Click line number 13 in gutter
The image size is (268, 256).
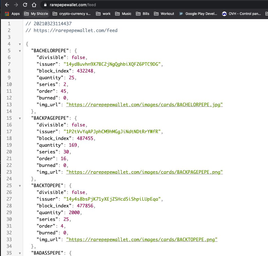(9, 105)
